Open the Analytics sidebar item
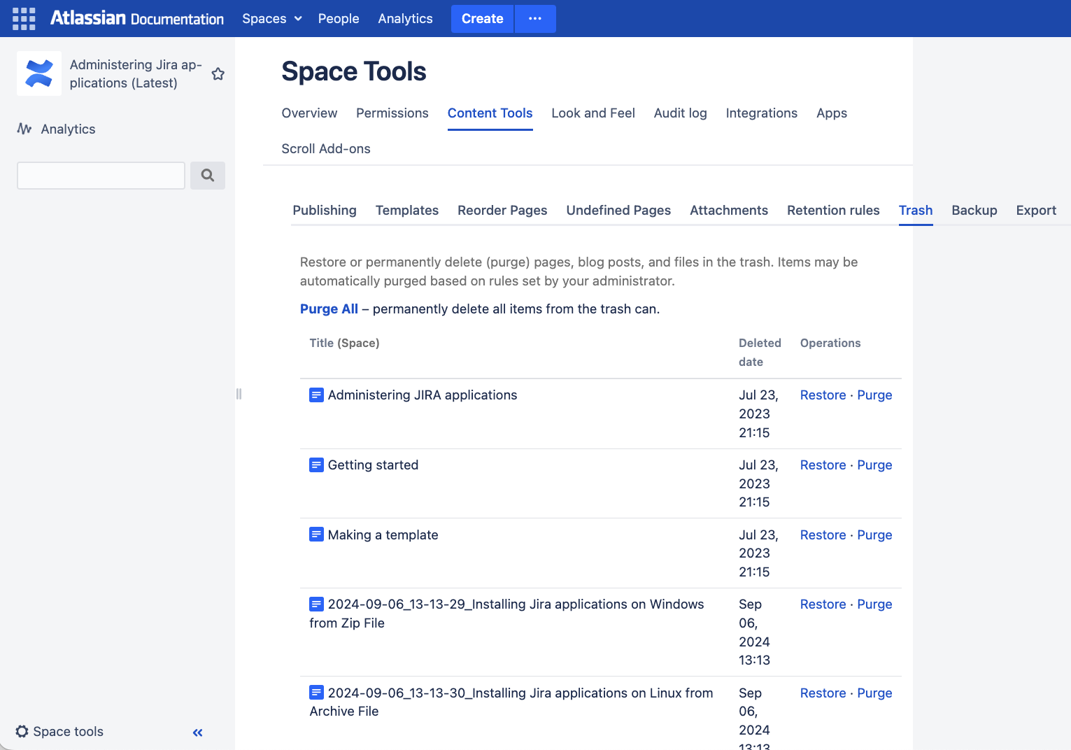The image size is (1071, 750). [68, 129]
